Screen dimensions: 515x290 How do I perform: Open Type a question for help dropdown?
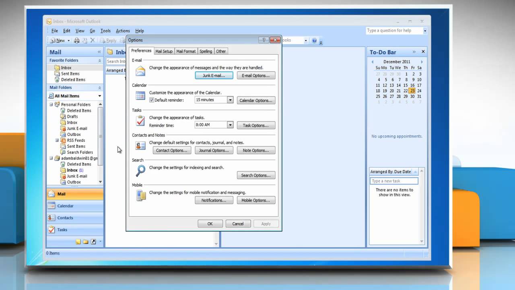[x=425, y=31]
